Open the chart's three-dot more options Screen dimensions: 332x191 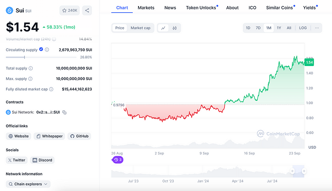click(317, 28)
